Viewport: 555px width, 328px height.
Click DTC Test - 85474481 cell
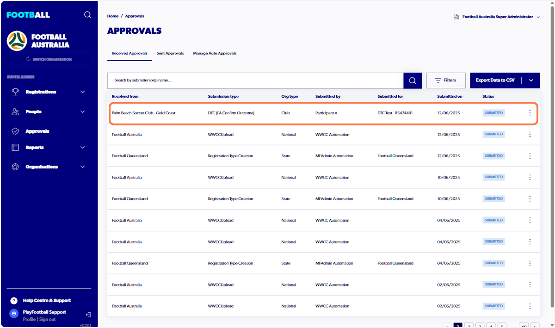(x=395, y=113)
